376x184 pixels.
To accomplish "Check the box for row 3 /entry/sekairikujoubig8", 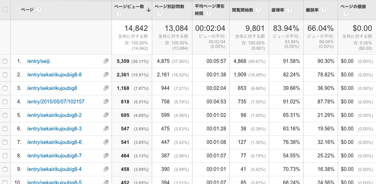I will point(5,88).
